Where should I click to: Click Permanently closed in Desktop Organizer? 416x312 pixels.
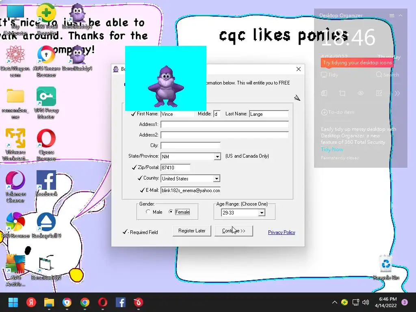click(x=340, y=158)
